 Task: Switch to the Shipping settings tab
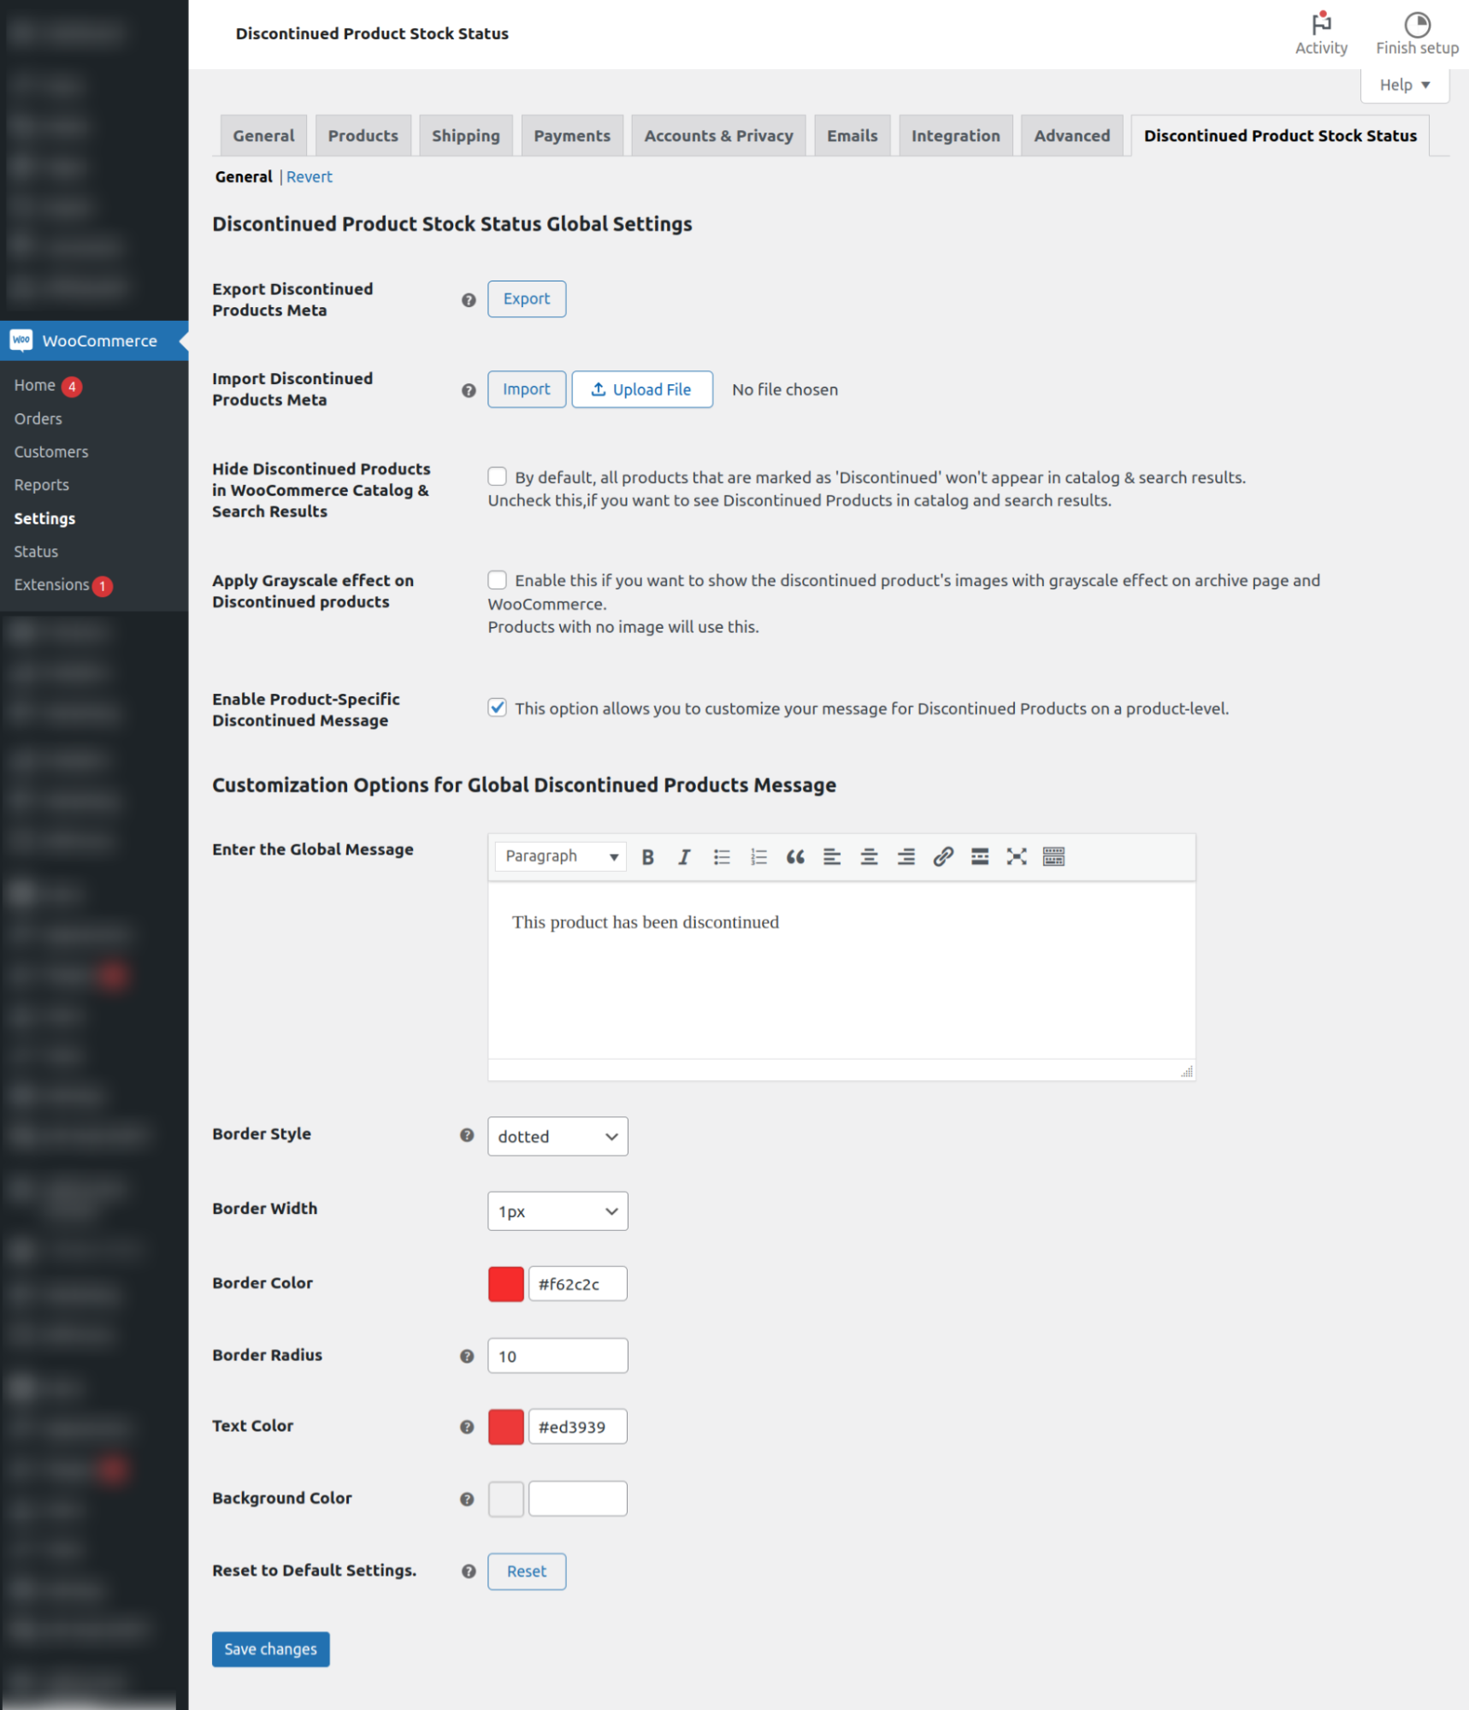[x=465, y=136]
